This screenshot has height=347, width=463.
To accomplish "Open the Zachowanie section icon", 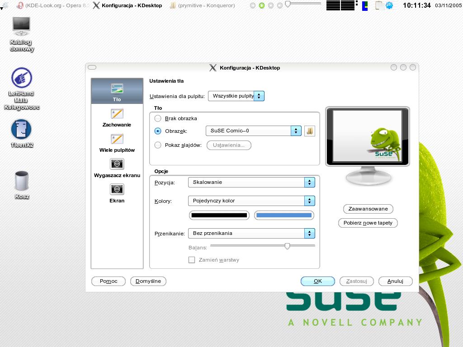I will (117, 113).
